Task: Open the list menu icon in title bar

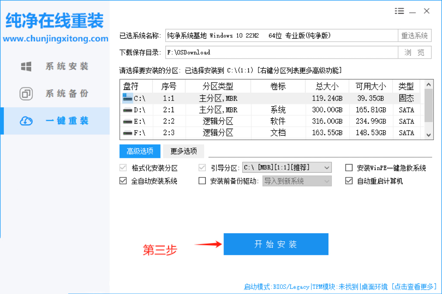Action: [x=399, y=11]
